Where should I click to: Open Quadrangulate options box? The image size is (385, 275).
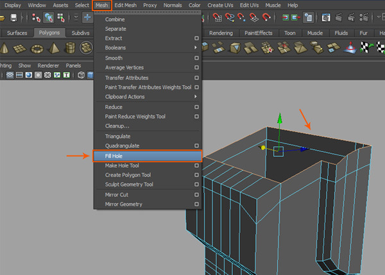click(196, 146)
